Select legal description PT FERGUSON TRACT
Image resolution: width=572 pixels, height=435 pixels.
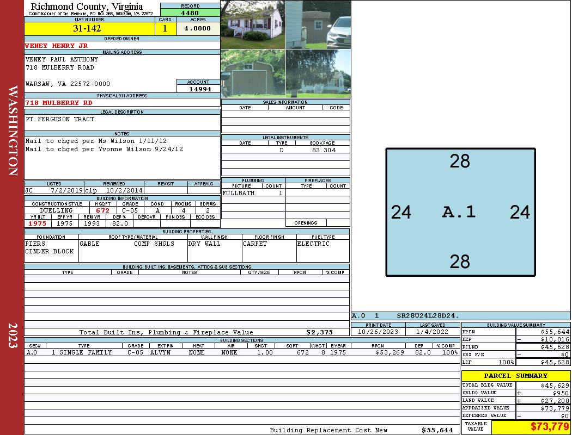60,120
